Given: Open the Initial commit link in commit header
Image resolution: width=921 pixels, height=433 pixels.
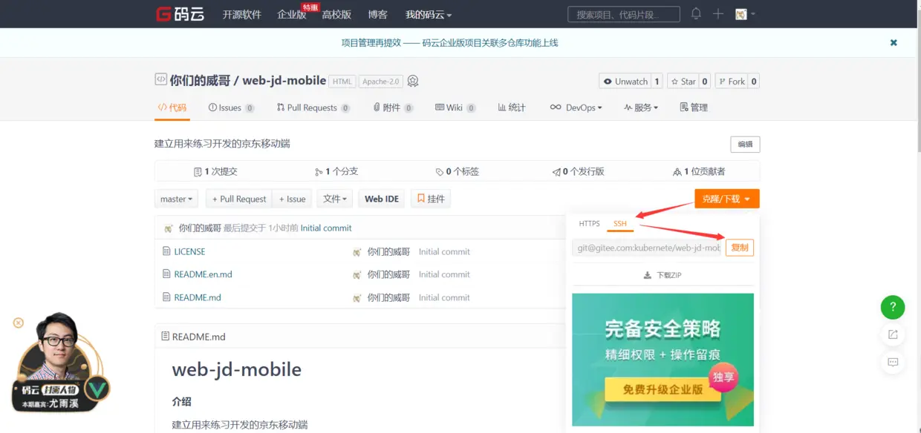Looking at the screenshot, I should (x=326, y=228).
